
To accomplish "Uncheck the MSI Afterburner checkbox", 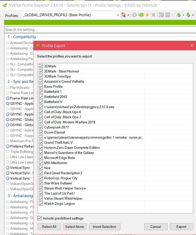I will 41,163.
